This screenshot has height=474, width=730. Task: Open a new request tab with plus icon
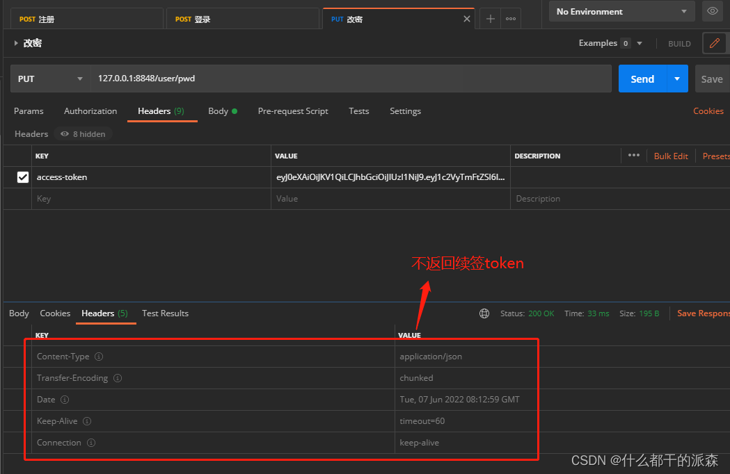click(x=490, y=19)
